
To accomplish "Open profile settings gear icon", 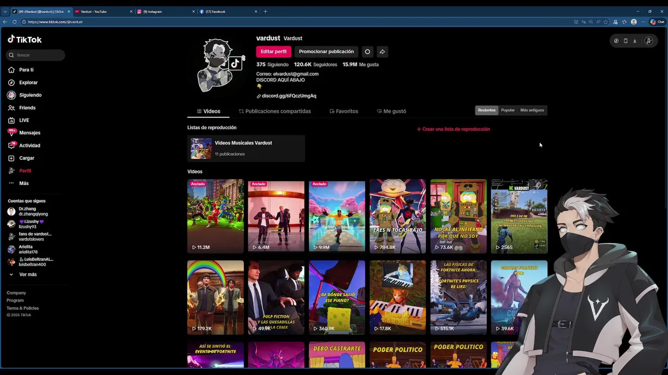I will 367,52.
